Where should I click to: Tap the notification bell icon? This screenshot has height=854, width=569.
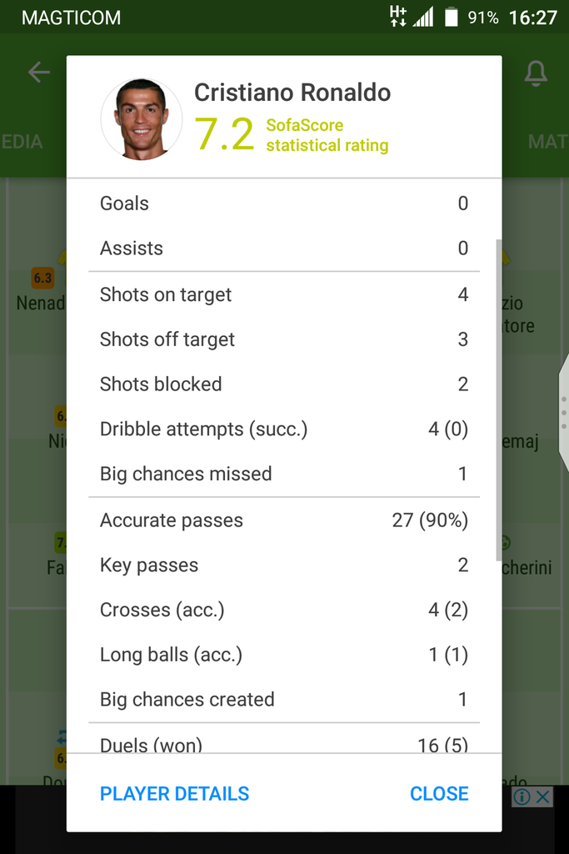(535, 73)
